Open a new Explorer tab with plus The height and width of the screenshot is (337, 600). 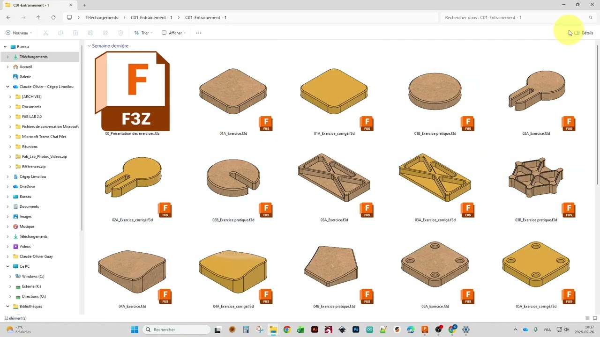84,5
